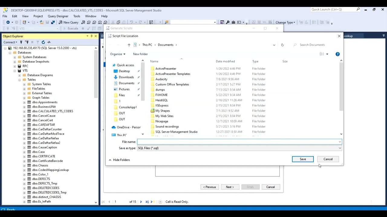Screen dimensions: 387x217
Task: Click the Quick Launch search box
Action: pos(336,9)
